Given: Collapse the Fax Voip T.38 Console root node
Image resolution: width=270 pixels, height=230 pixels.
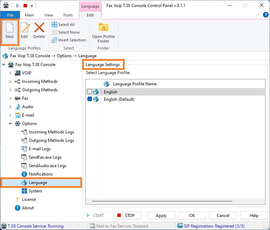Looking at the screenshot, I should click(x=4, y=65).
